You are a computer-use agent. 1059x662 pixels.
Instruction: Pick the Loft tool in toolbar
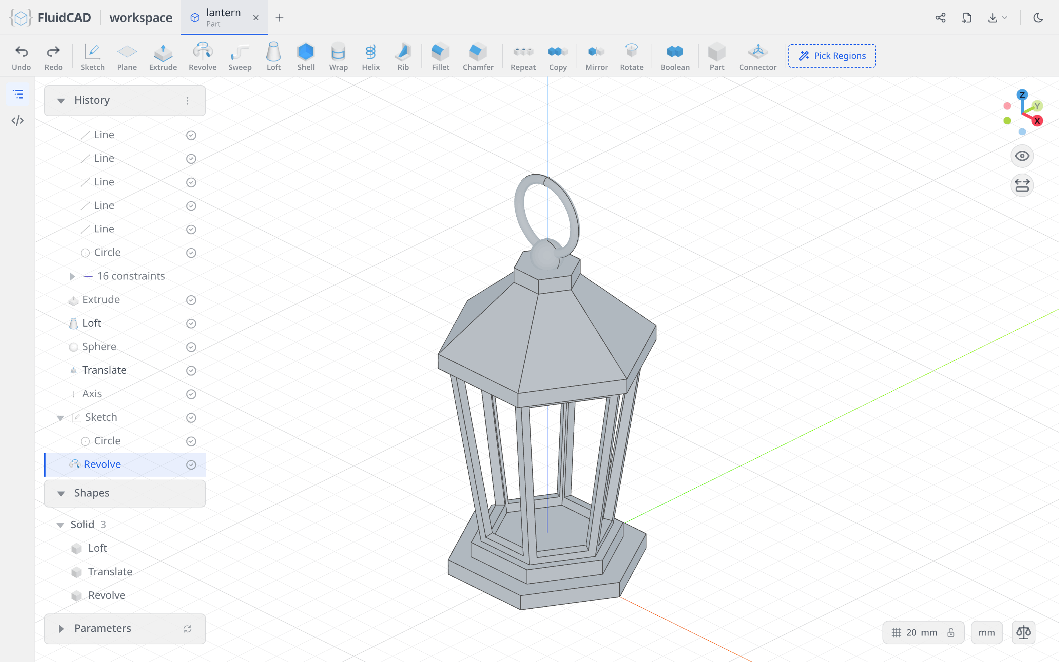click(274, 57)
